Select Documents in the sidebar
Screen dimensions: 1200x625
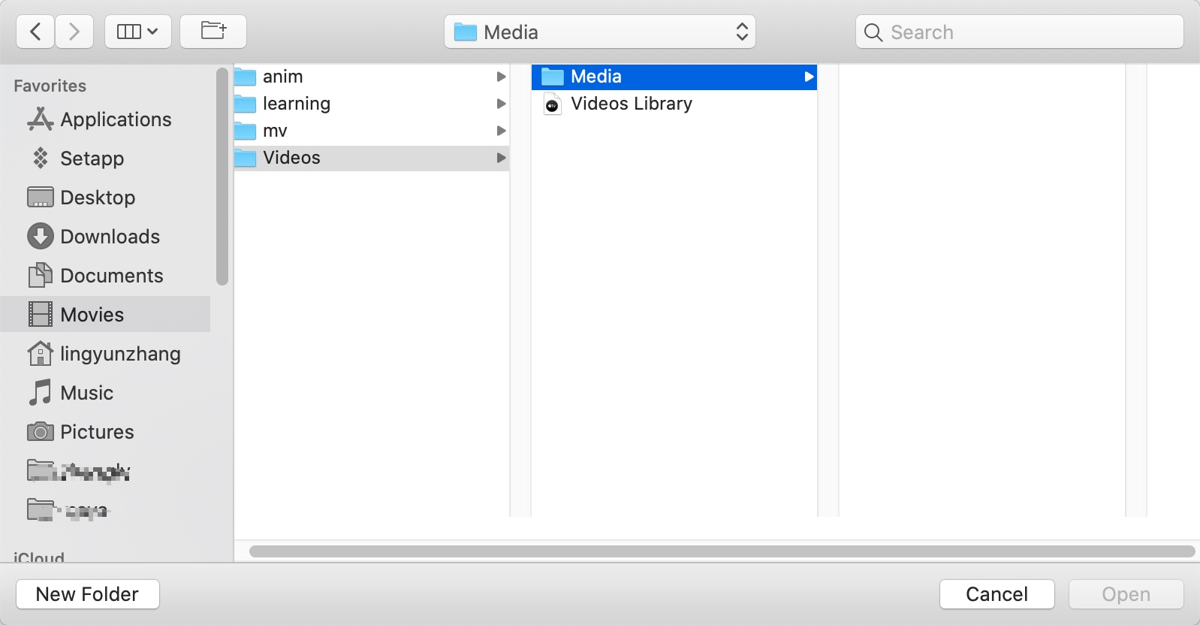tap(111, 276)
